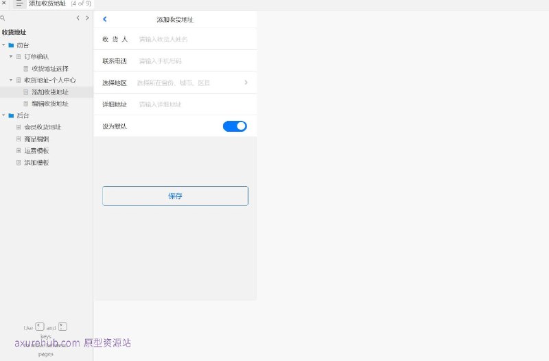Toggle the 设为默认 switch off

[235, 126]
